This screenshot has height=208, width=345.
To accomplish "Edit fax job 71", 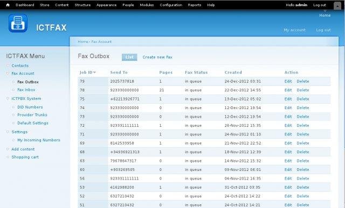I will tap(288, 134).
